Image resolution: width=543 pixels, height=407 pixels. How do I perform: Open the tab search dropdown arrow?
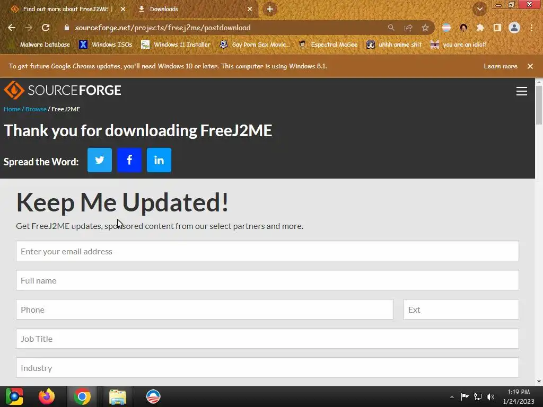click(480, 9)
